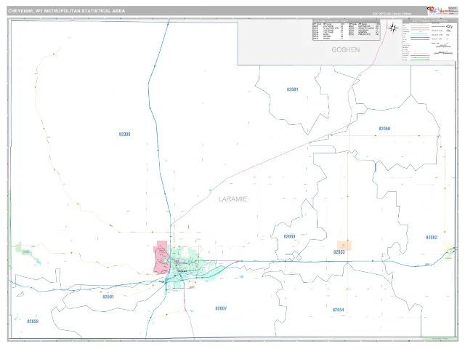Click the compass rose north indicator

(x=394, y=28)
